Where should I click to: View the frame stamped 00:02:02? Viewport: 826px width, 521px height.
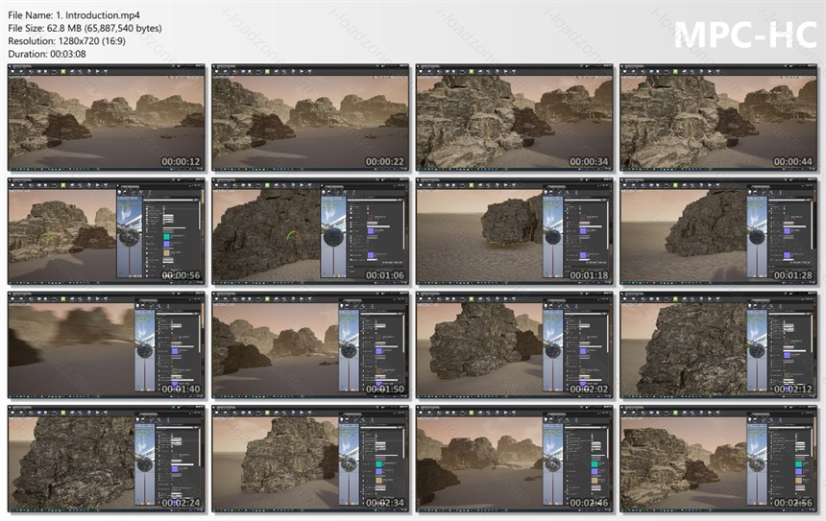[x=515, y=344]
